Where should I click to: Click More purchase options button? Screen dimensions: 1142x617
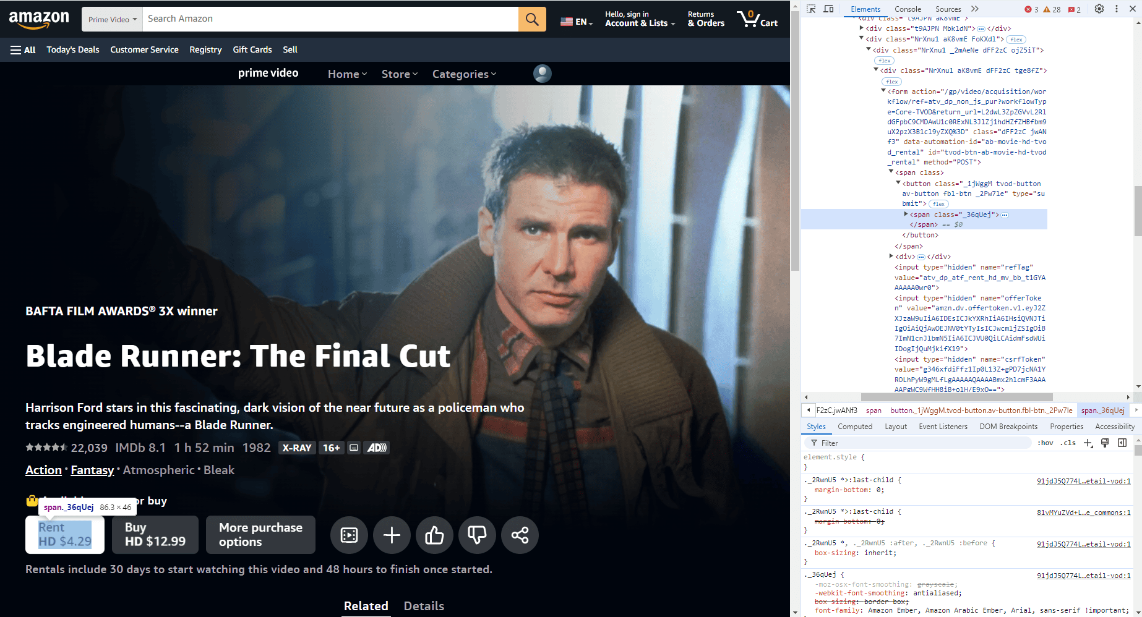(x=260, y=535)
